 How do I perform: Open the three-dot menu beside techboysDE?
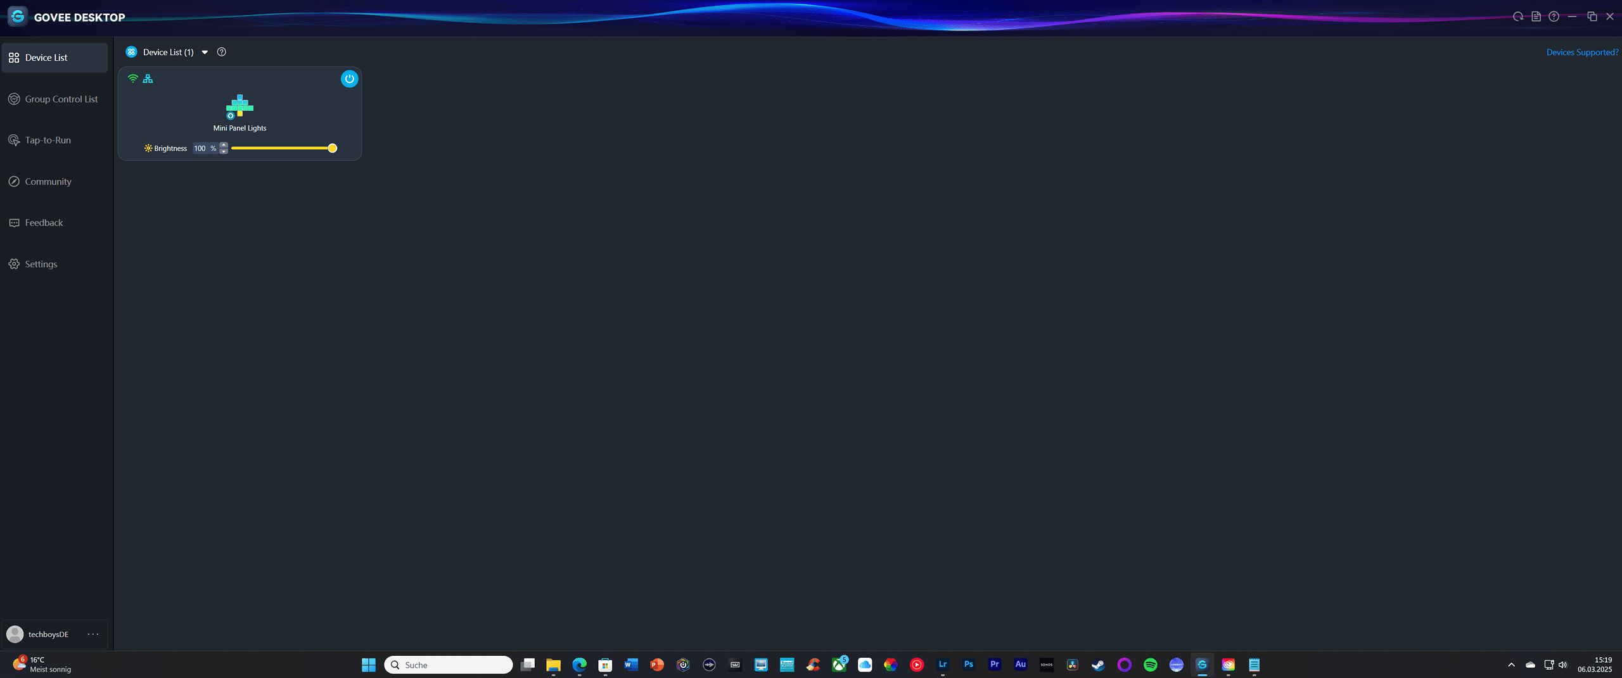pyautogui.click(x=93, y=634)
